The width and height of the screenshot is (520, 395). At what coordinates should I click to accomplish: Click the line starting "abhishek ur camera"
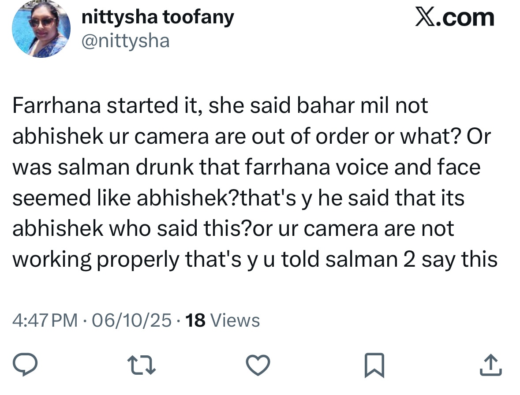coord(251,137)
